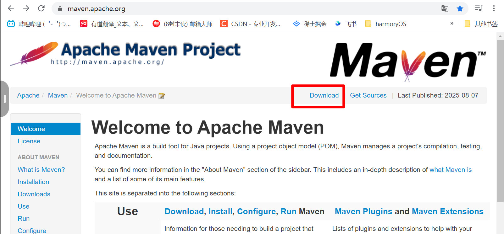Open Installation in the sidebar

pyautogui.click(x=33, y=182)
